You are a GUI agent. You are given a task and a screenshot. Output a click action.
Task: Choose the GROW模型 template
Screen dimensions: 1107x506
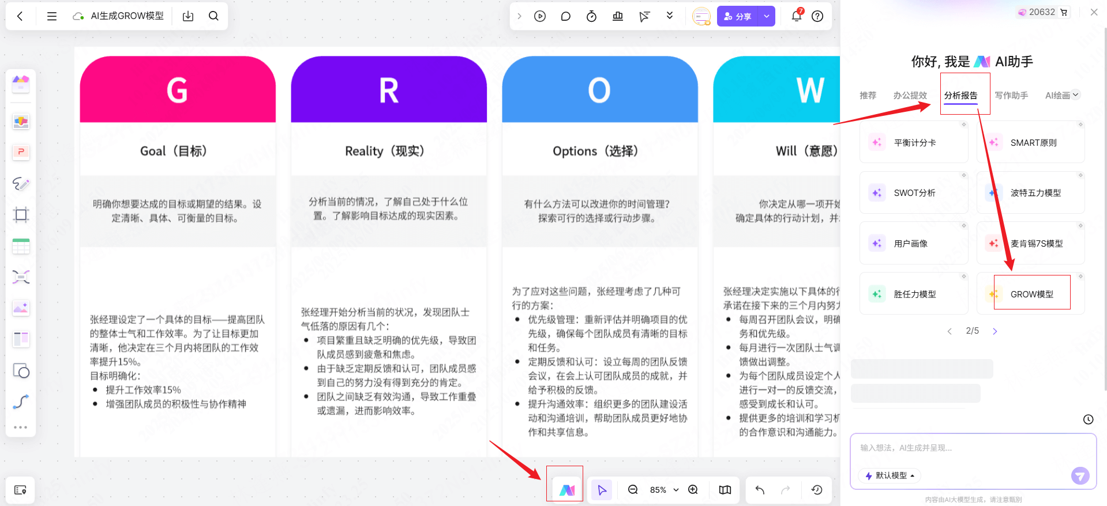pos(1030,294)
